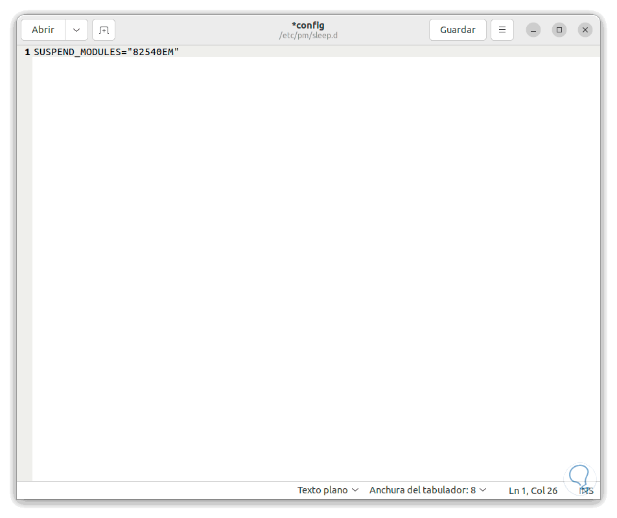
Task: Place cursor in SUSPEND_MODULES line
Action: pos(106,52)
